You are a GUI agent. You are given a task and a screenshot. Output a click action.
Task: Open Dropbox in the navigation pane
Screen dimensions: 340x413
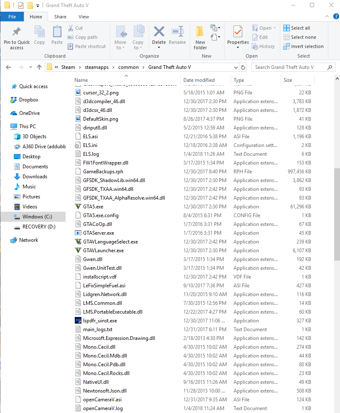coord(24,99)
